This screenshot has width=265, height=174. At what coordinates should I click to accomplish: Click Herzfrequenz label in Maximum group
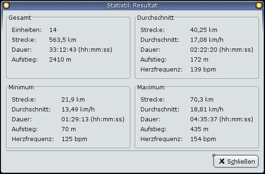(x=161, y=139)
